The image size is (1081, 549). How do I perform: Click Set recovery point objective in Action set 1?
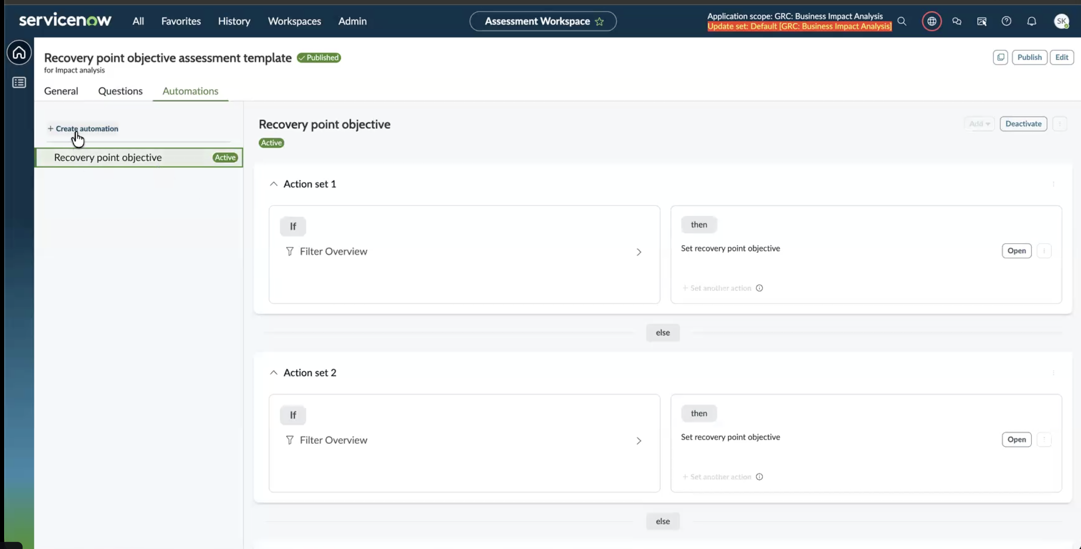(x=730, y=248)
